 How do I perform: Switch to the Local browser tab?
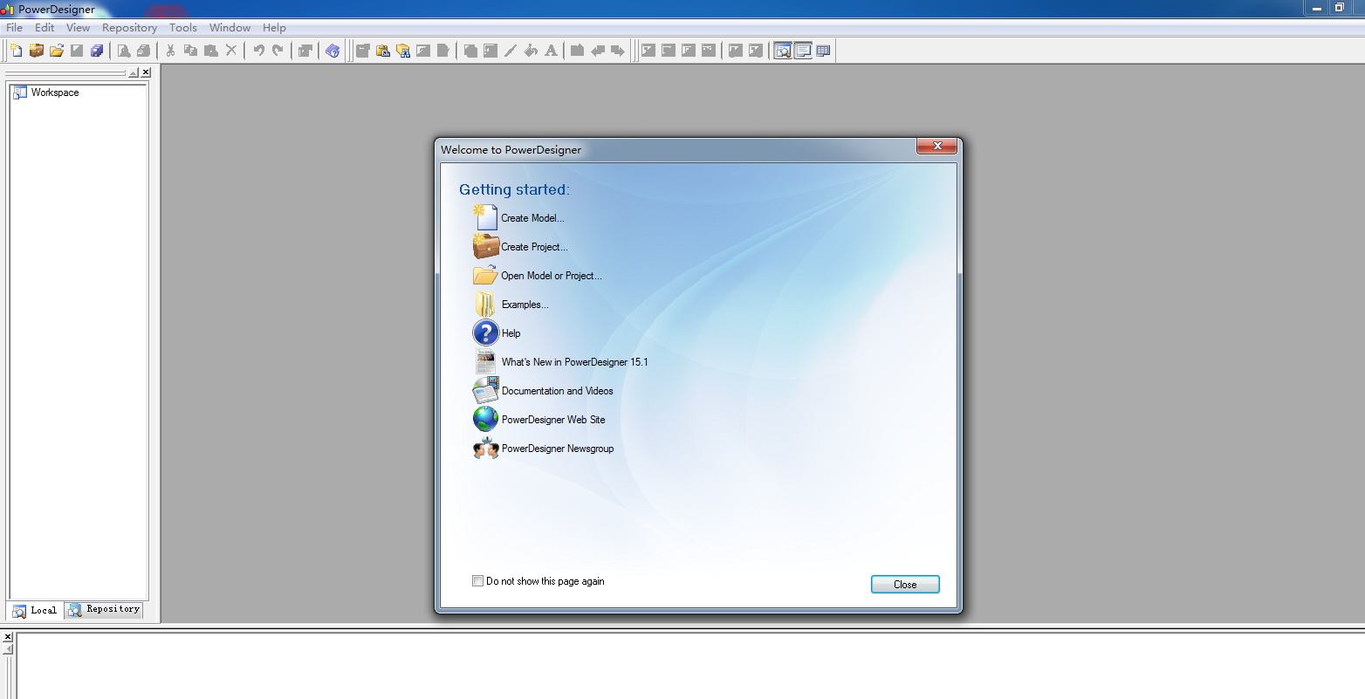click(x=35, y=610)
